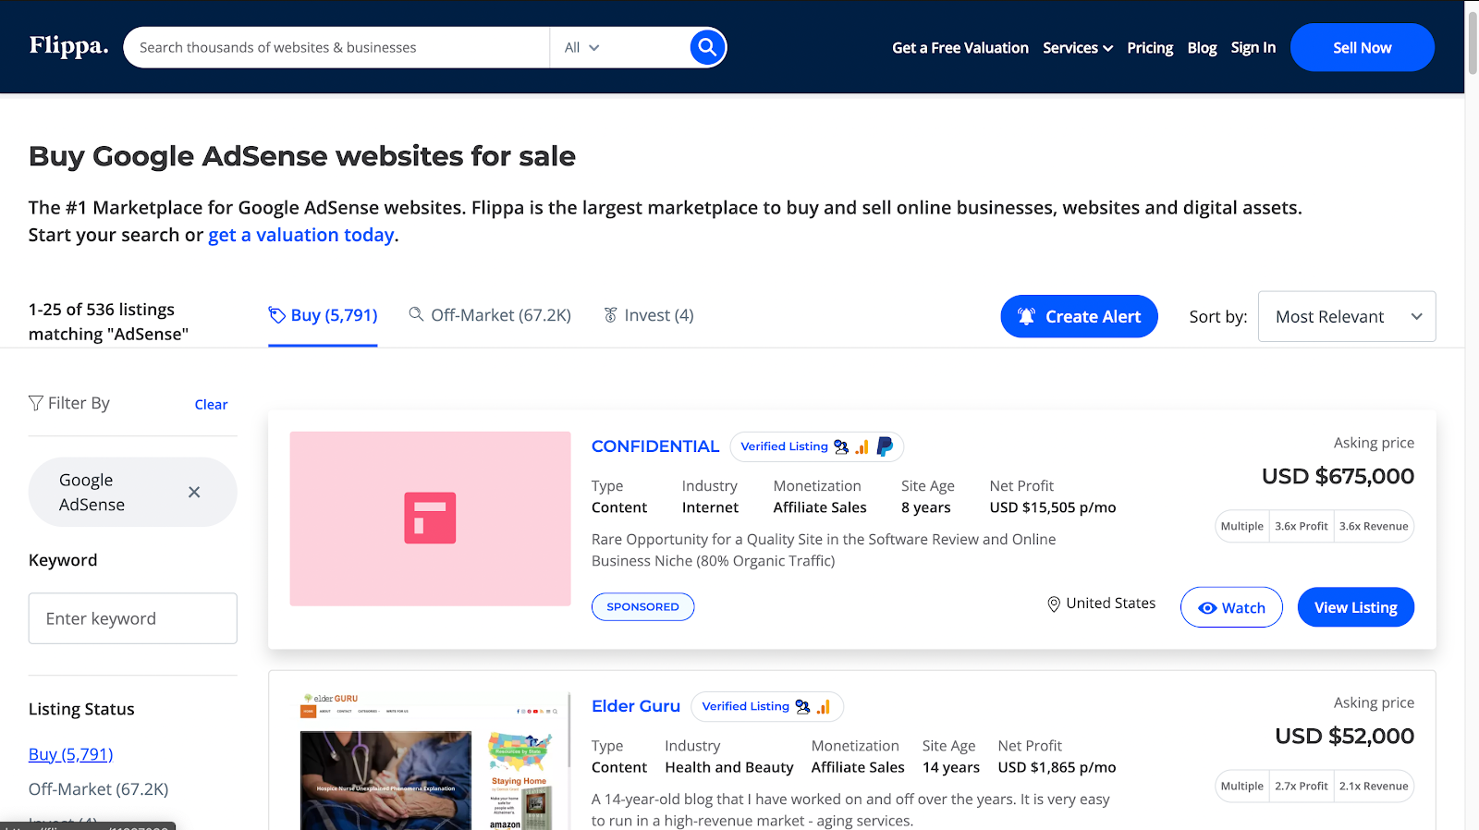Image resolution: width=1479 pixels, height=830 pixels.
Task: Open the All category dropdown in search
Action: pyautogui.click(x=582, y=47)
